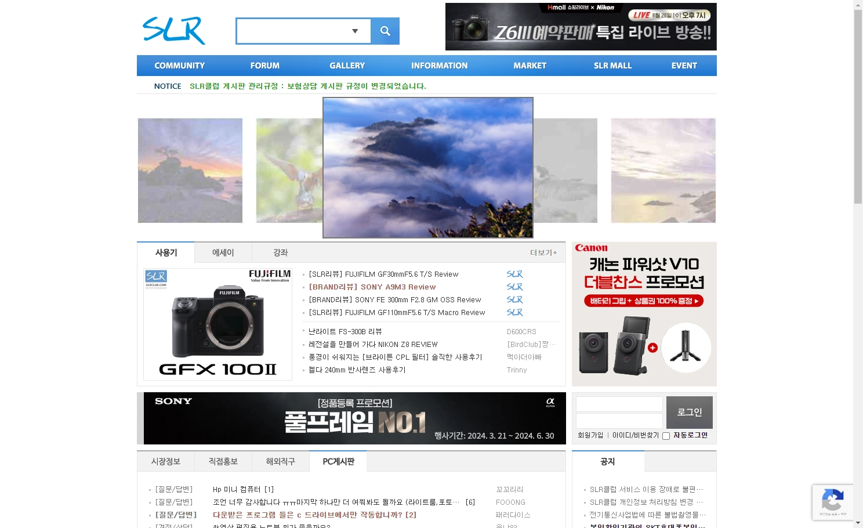
Task: Click author name FOOONG
Action: pyautogui.click(x=510, y=502)
